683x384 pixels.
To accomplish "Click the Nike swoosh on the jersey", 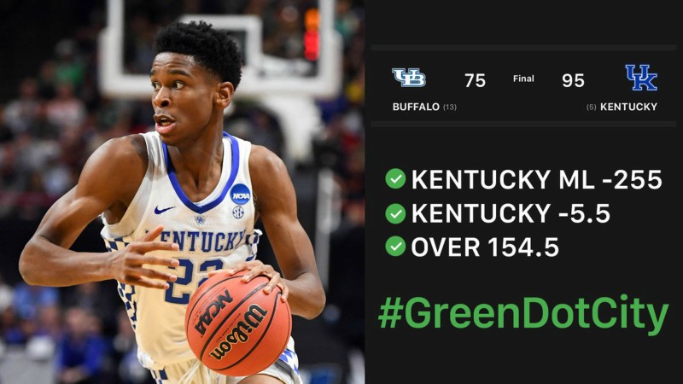I will coord(164,210).
